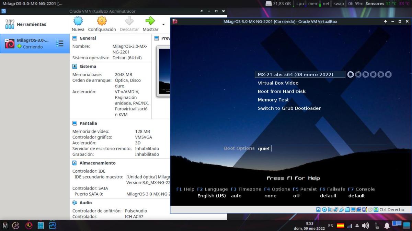Choose Boot from Hard Disk entry

coord(282,92)
